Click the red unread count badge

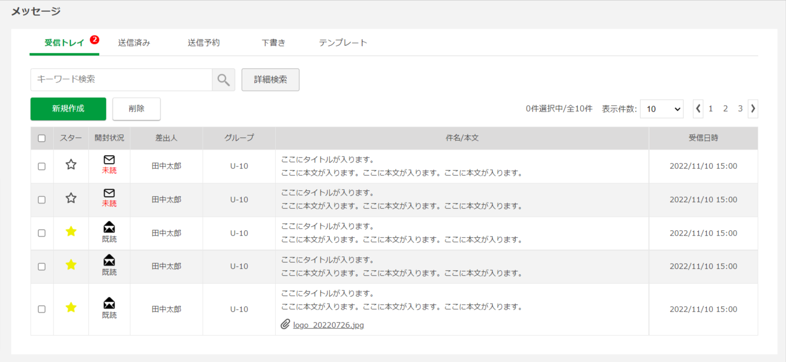[94, 40]
